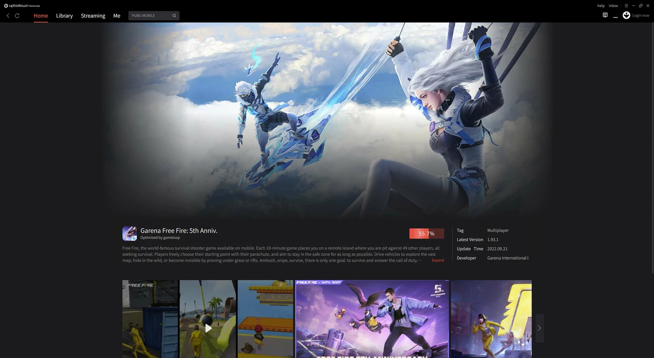Open the Library tab

tap(64, 16)
